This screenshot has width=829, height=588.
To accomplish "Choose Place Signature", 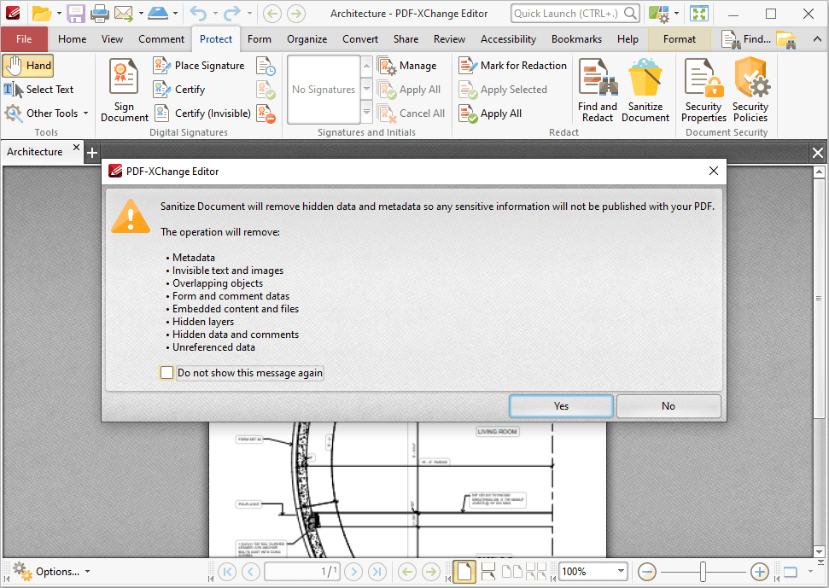I will [x=199, y=66].
